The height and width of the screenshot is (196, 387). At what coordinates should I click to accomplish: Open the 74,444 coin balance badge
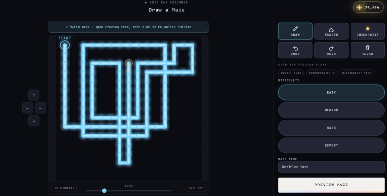[x=368, y=7]
